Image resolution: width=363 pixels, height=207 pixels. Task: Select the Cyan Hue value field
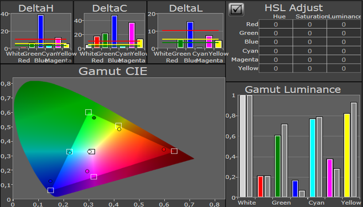coord(276,51)
